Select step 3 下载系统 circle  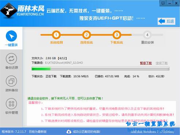pos(117,35)
